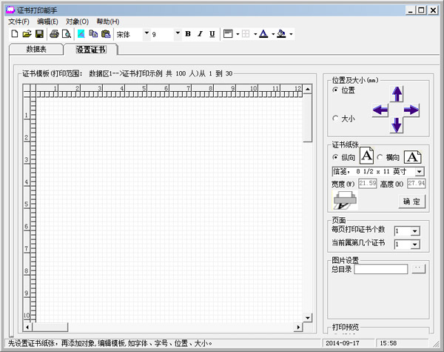Print using the printer toolbar icon

[x=54, y=34]
